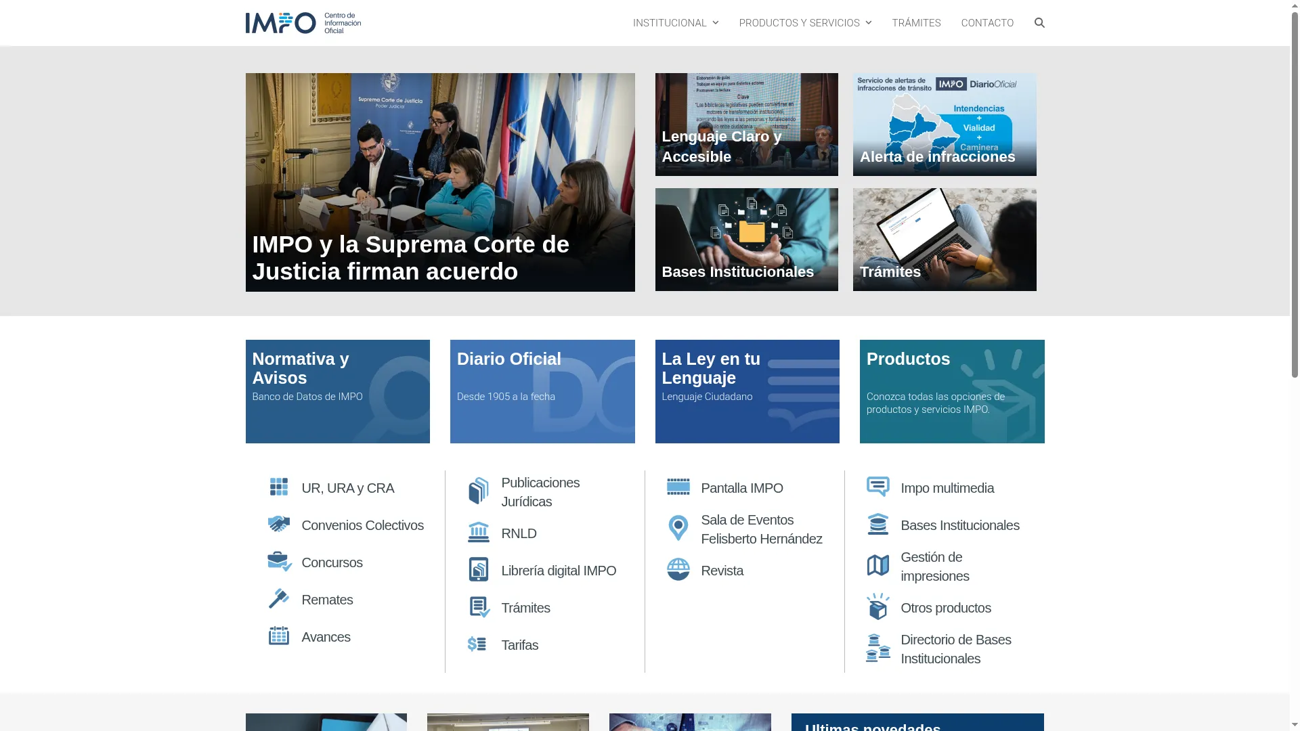Click the Revista link

722,571
